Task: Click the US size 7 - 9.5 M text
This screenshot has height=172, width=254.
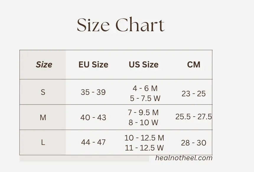Action: [143, 113]
